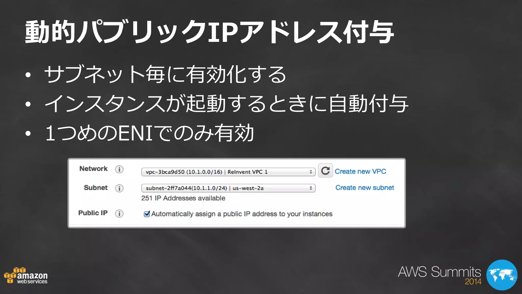Click the Subnet dropdown stepper arrows
This screenshot has width=522, height=294.
(311, 188)
